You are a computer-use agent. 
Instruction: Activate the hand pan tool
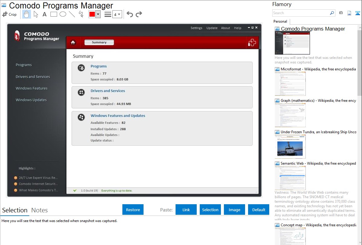(27, 14)
